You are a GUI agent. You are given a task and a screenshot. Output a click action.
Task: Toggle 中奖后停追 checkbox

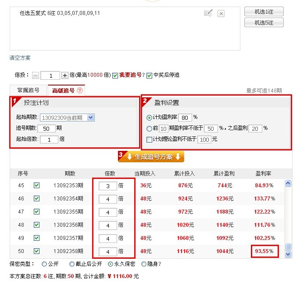pyautogui.click(x=150, y=75)
